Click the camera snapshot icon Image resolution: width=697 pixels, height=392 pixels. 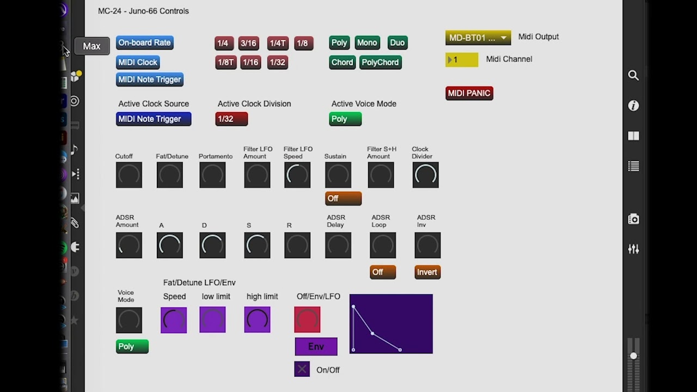tap(633, 219)
